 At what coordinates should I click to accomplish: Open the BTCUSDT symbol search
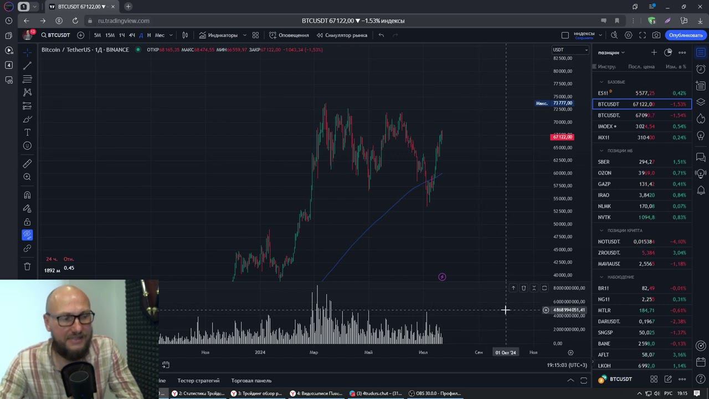(x=55, y=35)
